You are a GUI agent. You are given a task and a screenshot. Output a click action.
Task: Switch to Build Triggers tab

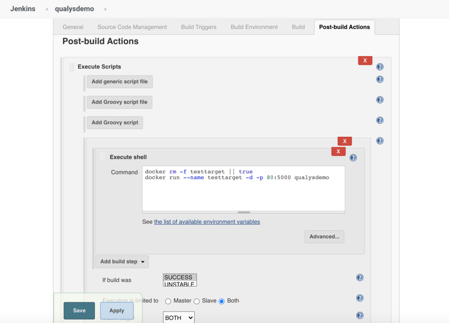click(199, 27)
